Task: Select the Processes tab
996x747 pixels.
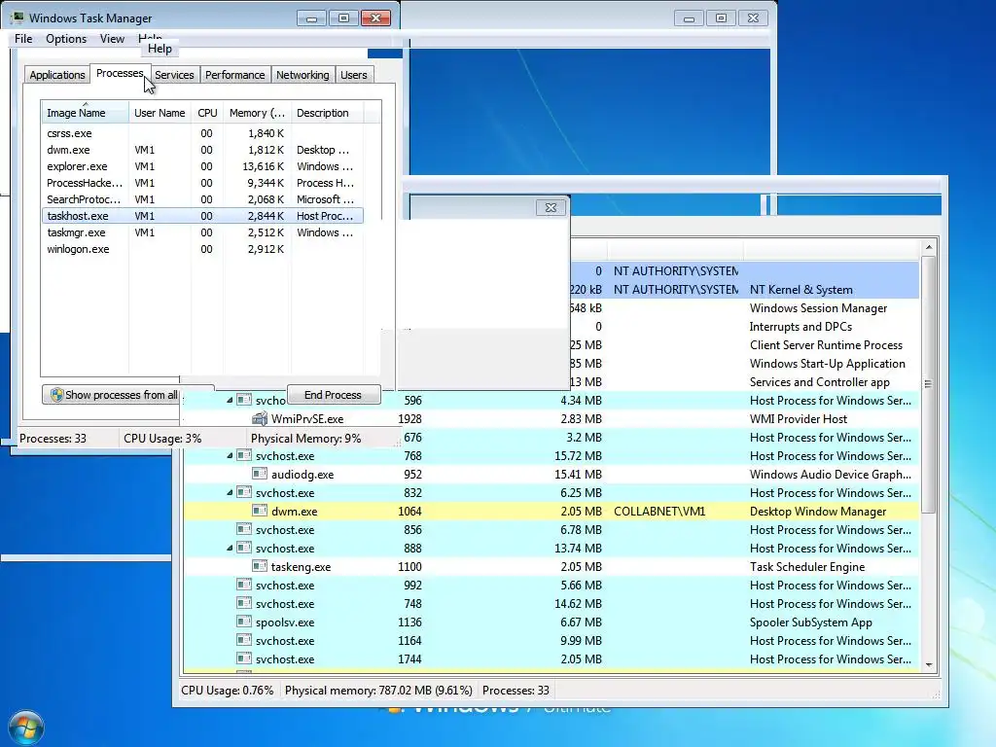Action: coord(120,74)
